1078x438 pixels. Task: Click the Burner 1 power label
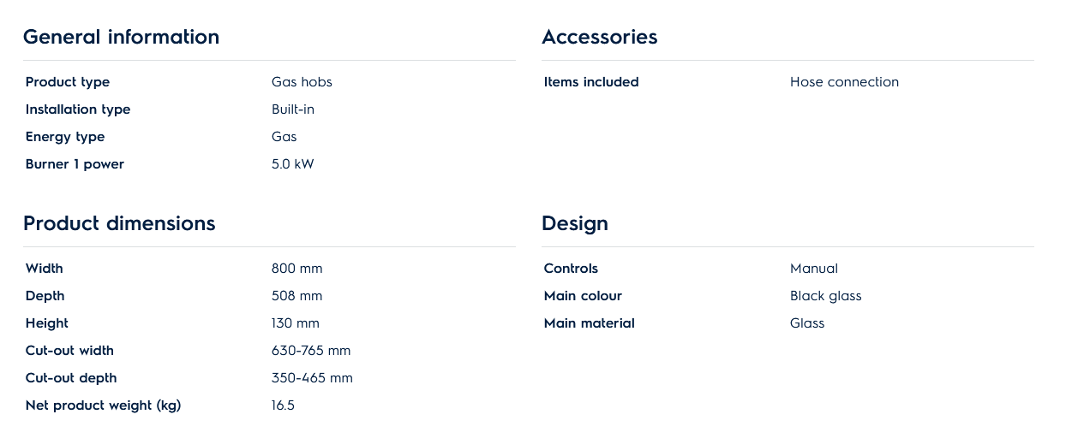pos(75,164)
